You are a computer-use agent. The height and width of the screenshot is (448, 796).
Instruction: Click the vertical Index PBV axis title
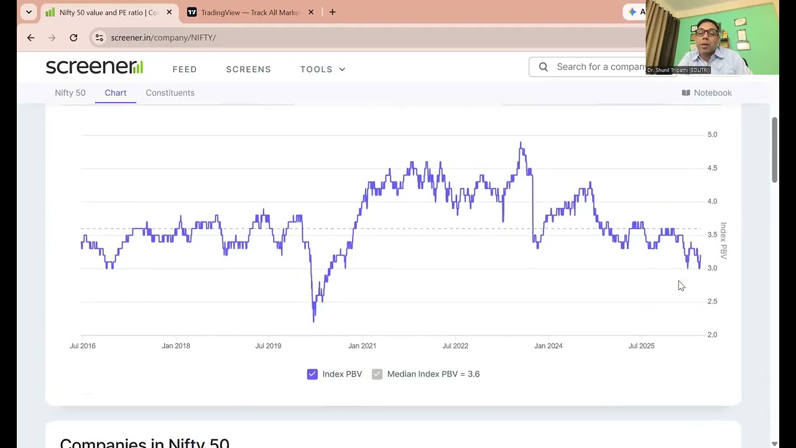pos(723,240)
